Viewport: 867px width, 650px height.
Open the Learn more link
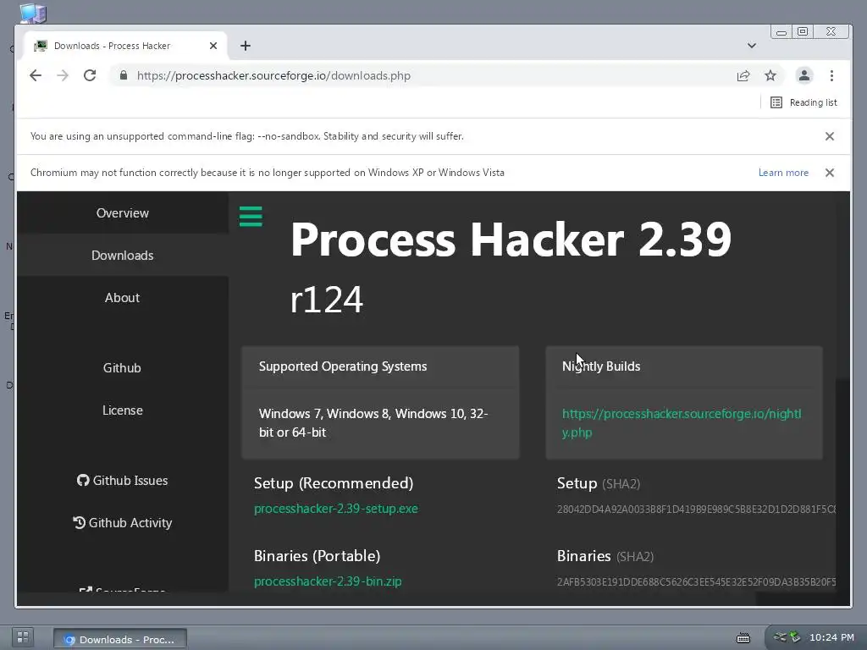783,173
